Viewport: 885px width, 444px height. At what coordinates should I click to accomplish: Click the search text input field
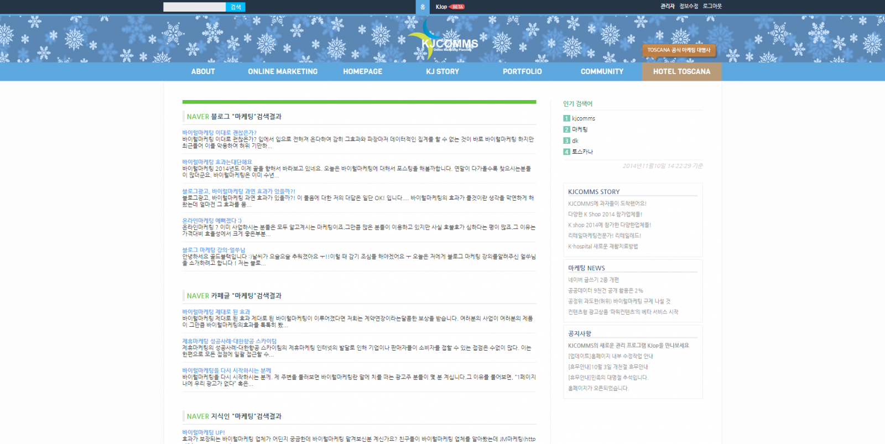(194, 7)
